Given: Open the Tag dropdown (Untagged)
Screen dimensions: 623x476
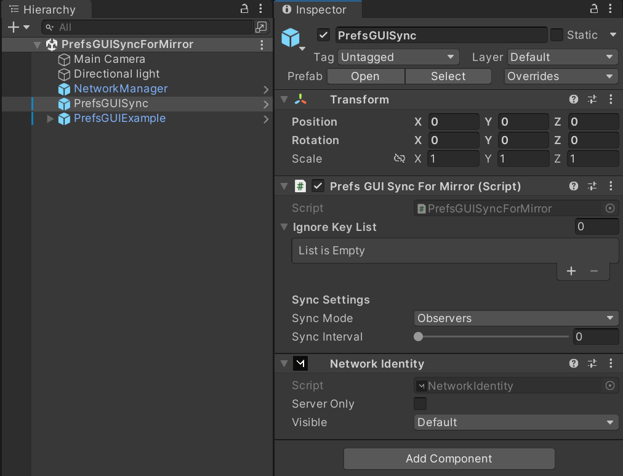Looking at the screenshot, I should point(398,57).
